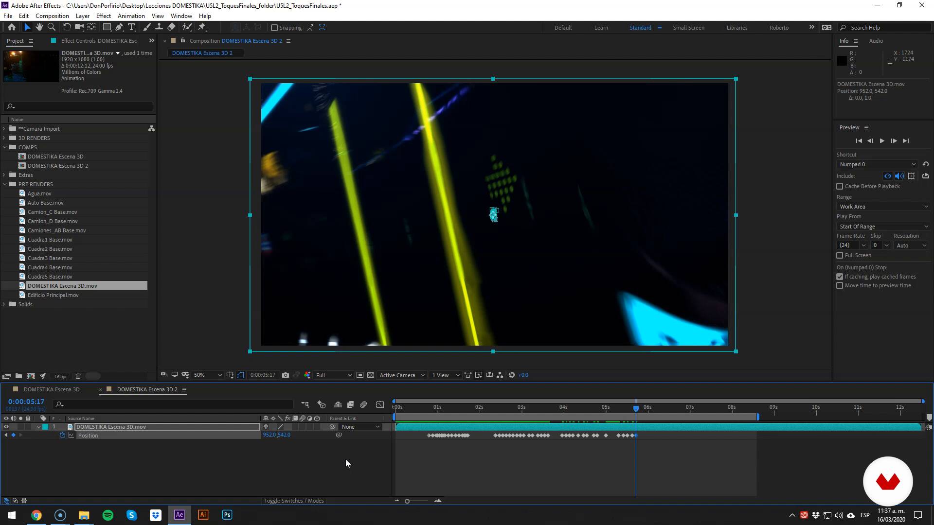Select the Horizontal Type tool
The image size is (934, 525).
point(131,28)
